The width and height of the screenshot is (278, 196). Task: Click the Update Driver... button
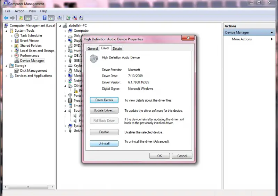[x=104, y=110]
